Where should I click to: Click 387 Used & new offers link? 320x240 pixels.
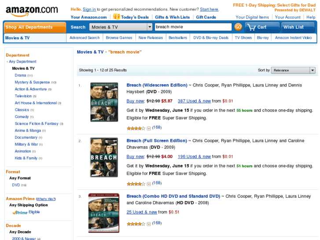point(194,101)
